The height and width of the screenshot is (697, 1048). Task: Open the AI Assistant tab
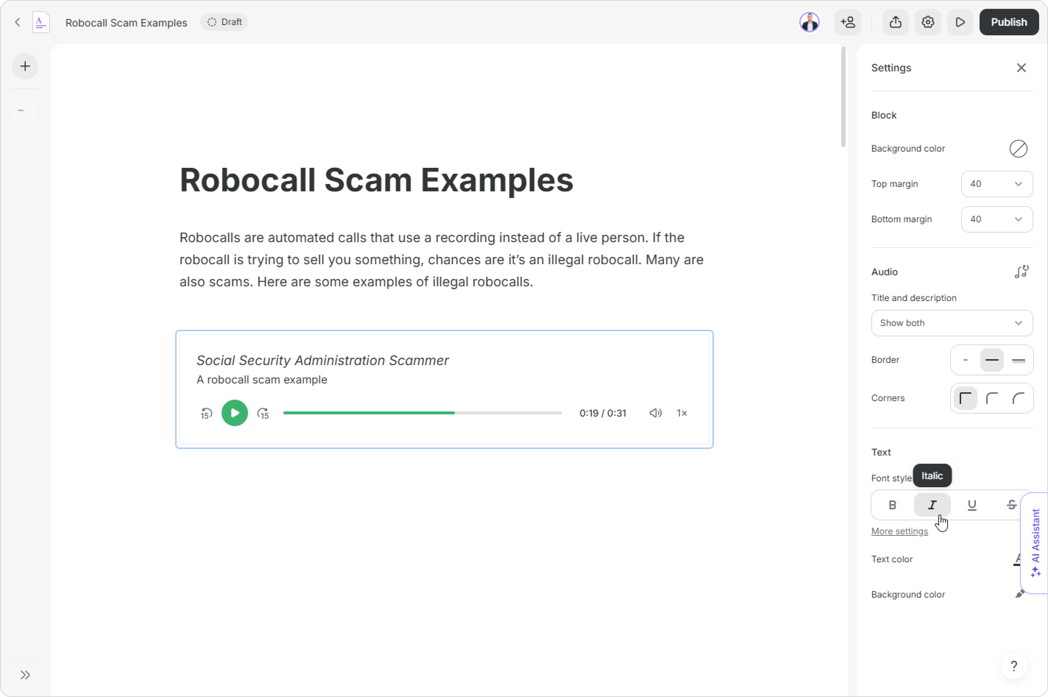(1035, 542)
